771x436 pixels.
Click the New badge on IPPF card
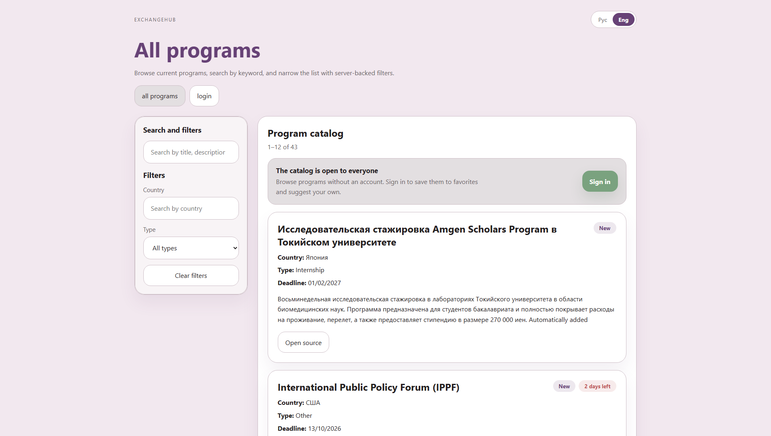(564, 386)
